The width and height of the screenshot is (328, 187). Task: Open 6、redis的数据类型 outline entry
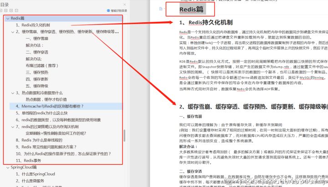[58, 120]
